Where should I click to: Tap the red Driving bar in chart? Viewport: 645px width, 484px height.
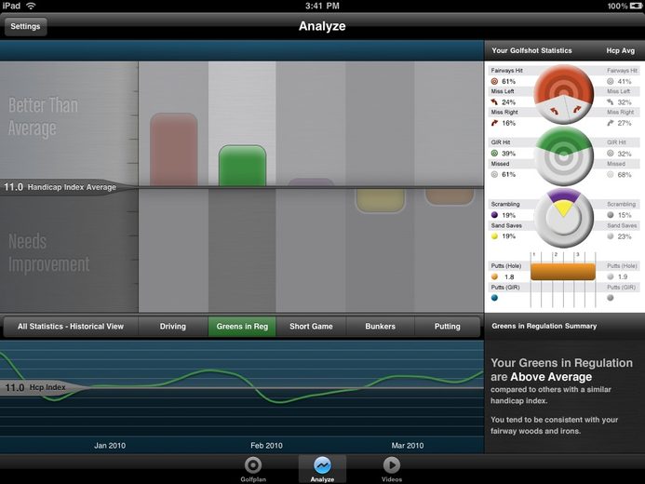tap(174, 149)
